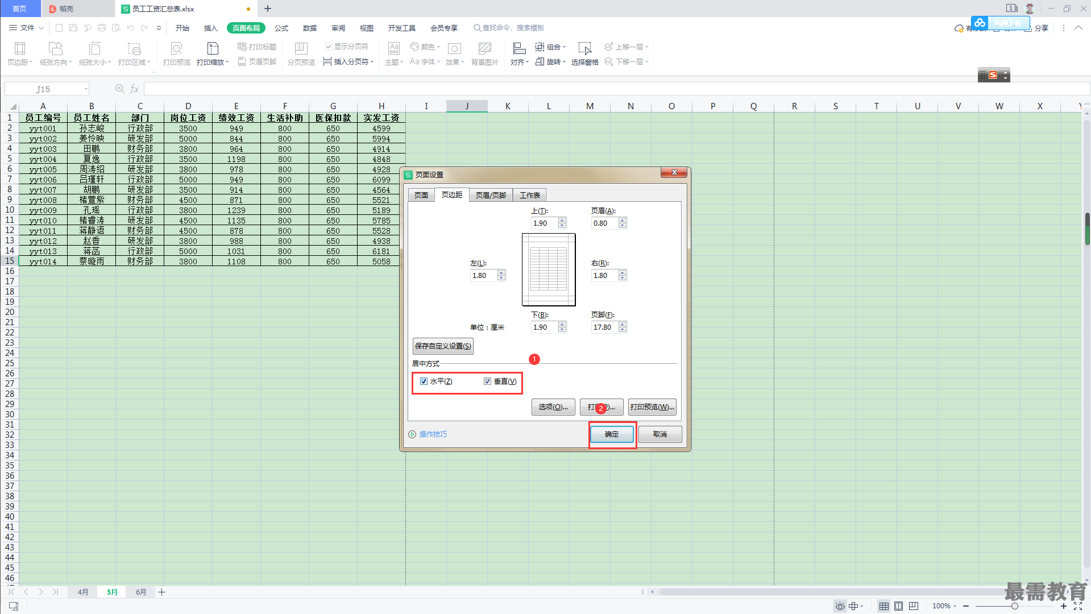The image size is (1091, 614).
Task: Click the redo icon
Action: pyautogui.click(x=144, y=27)
